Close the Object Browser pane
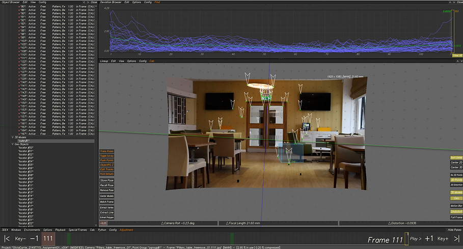463x249 pixels. pos(94,2)
